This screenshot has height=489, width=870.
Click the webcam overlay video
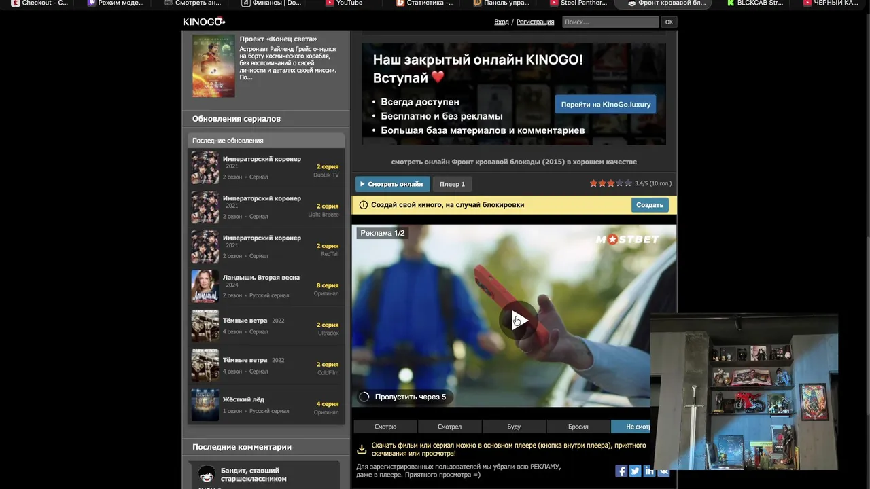744,392
